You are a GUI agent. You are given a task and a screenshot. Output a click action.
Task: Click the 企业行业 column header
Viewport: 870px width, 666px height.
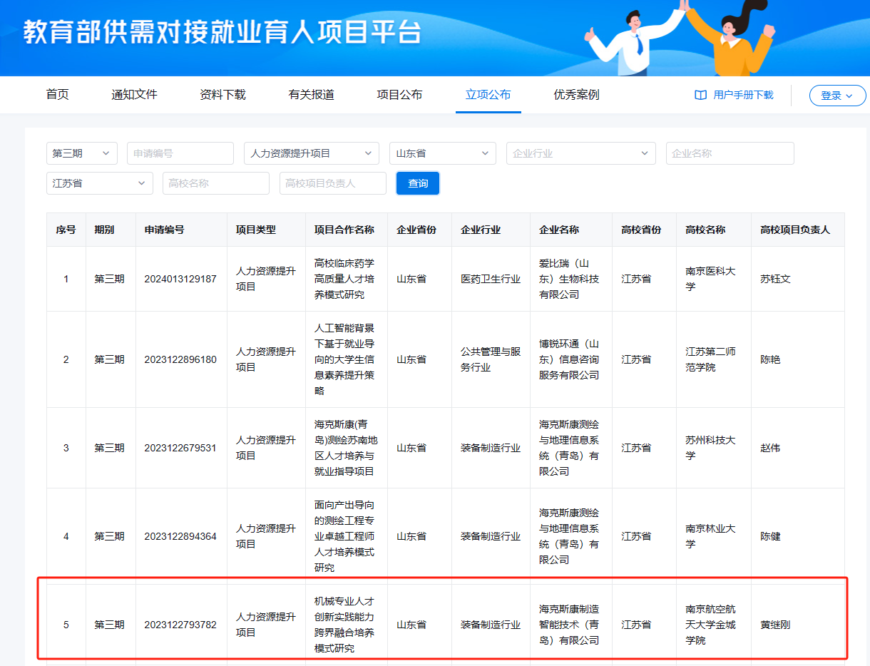click(481, 230)
